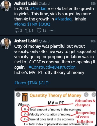Click the first #Nasdaq hashtag in top tweet
This screenshot has height=126, width=97.
click(38, 9)
